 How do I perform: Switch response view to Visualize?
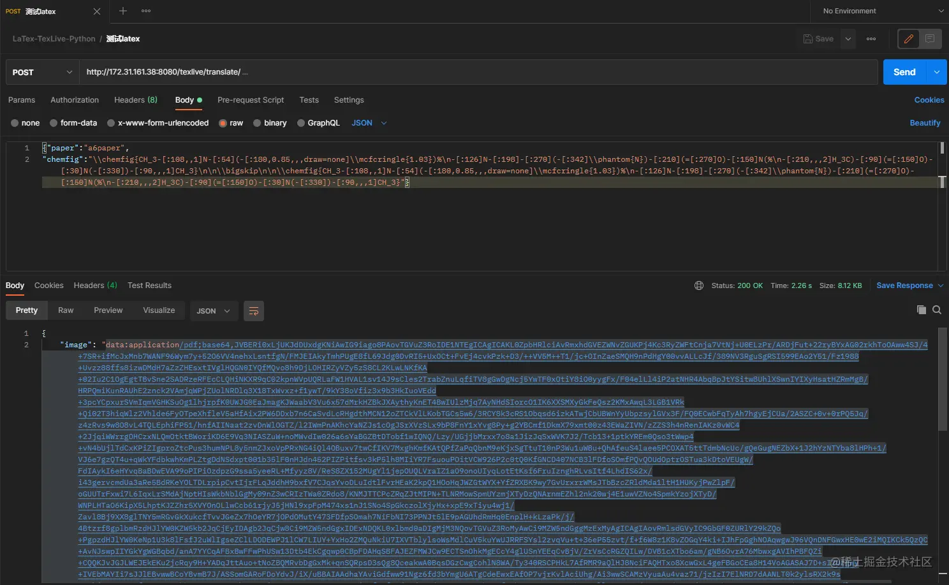pyautogui.click(x=159, y=310)
